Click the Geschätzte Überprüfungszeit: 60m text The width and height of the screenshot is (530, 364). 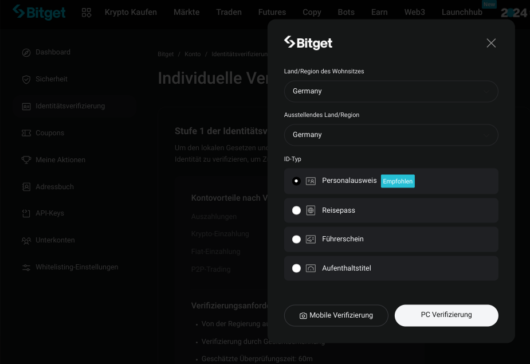click(x=257, y=359)
